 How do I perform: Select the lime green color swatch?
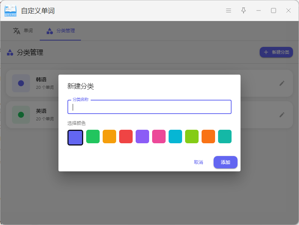pyautogui.click(x=192, y=136)
